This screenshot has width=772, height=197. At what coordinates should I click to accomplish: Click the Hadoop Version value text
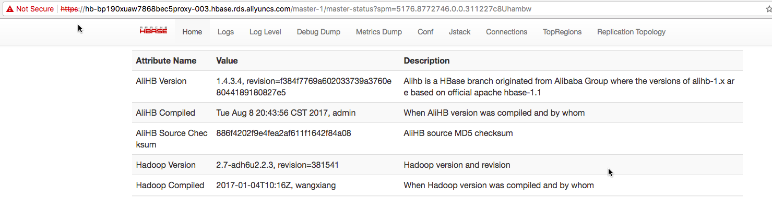click(277, 165)
